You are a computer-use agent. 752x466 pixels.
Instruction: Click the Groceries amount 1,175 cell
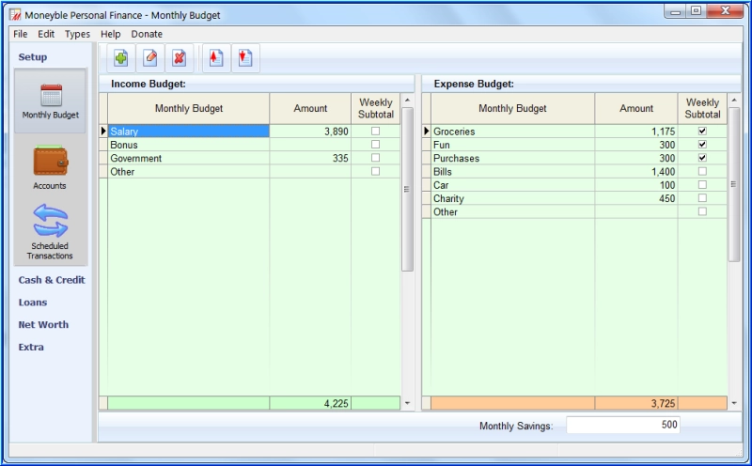pos(636,131)
